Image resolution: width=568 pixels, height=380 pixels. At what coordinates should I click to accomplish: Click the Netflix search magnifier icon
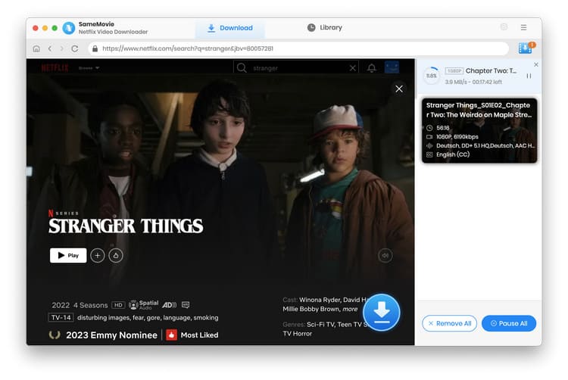pyautogui.click(x=242, y=68)
